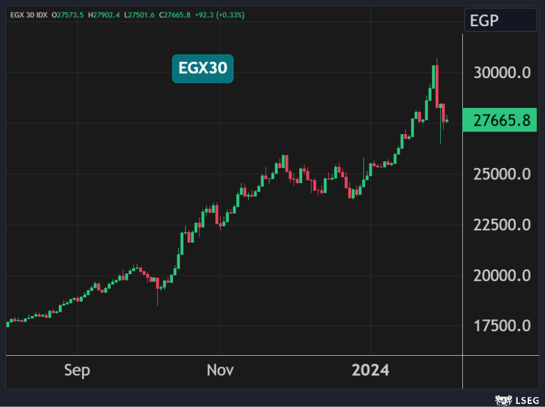
Task: Select the 2024 marker on time axis
Action: pos(370,370)
